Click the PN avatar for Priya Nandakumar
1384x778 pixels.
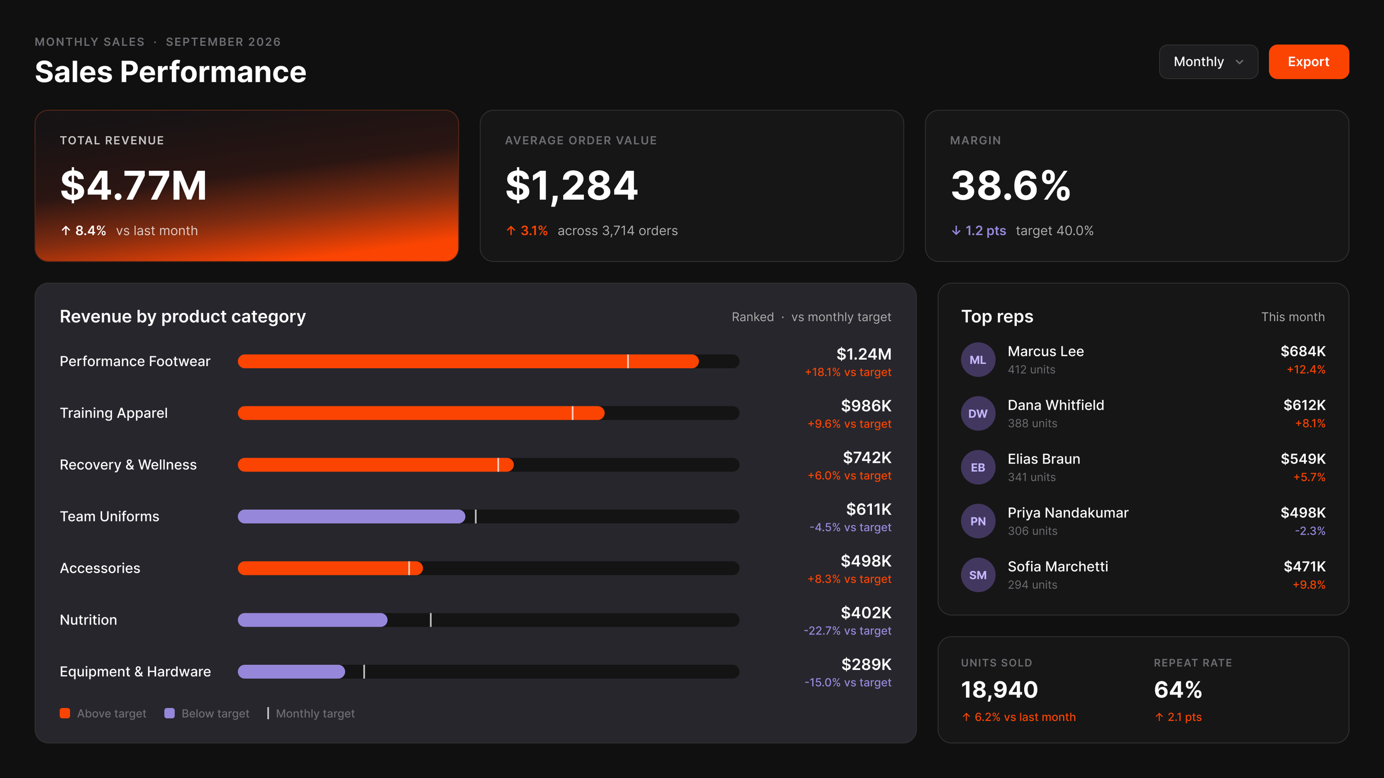[x=978, y=521]
